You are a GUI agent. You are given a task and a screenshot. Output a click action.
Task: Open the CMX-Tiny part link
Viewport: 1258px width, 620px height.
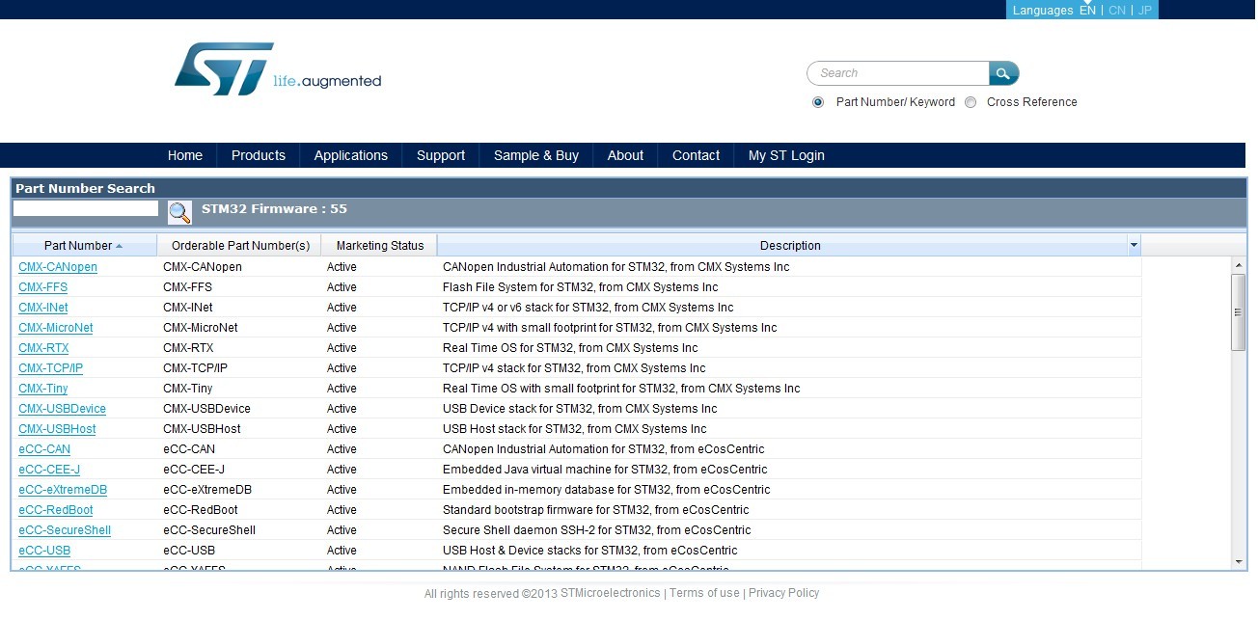click(x=43, y=389)
